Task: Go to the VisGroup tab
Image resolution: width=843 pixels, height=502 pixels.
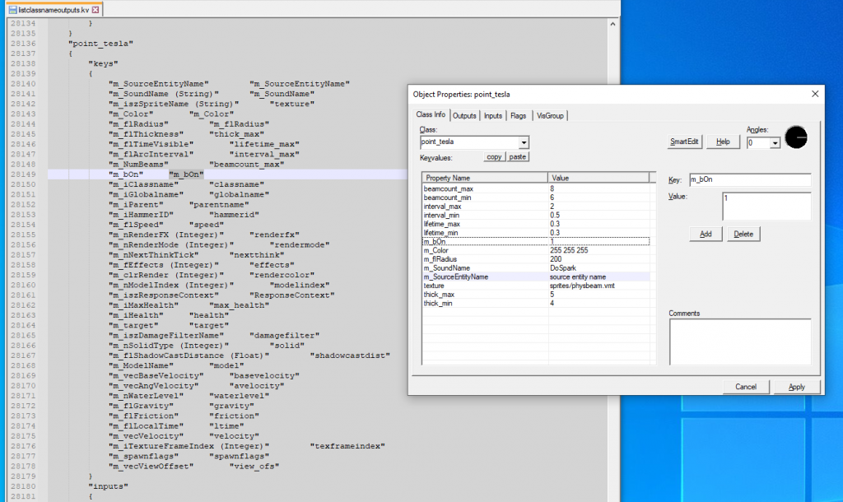Action: click(550, 116)
